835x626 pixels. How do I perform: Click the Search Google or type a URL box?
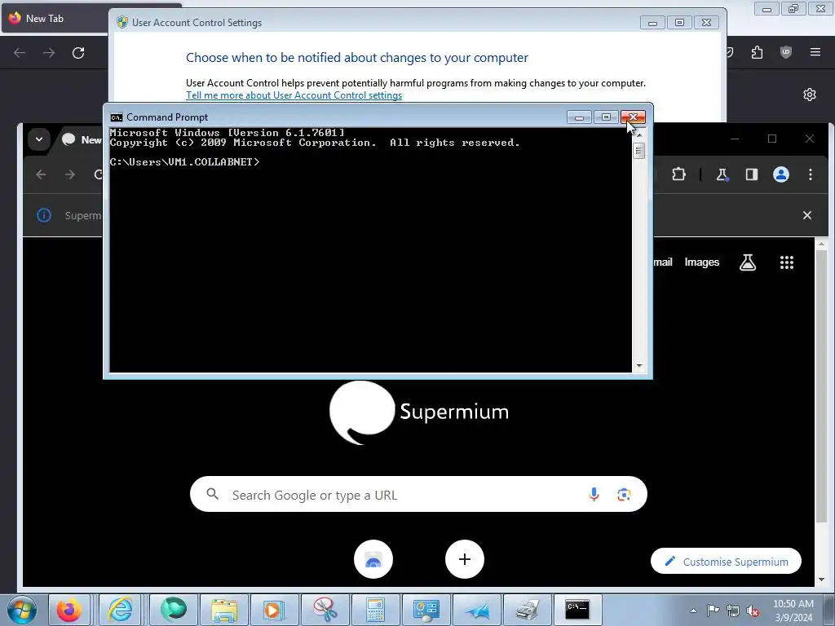coord(418,495)
